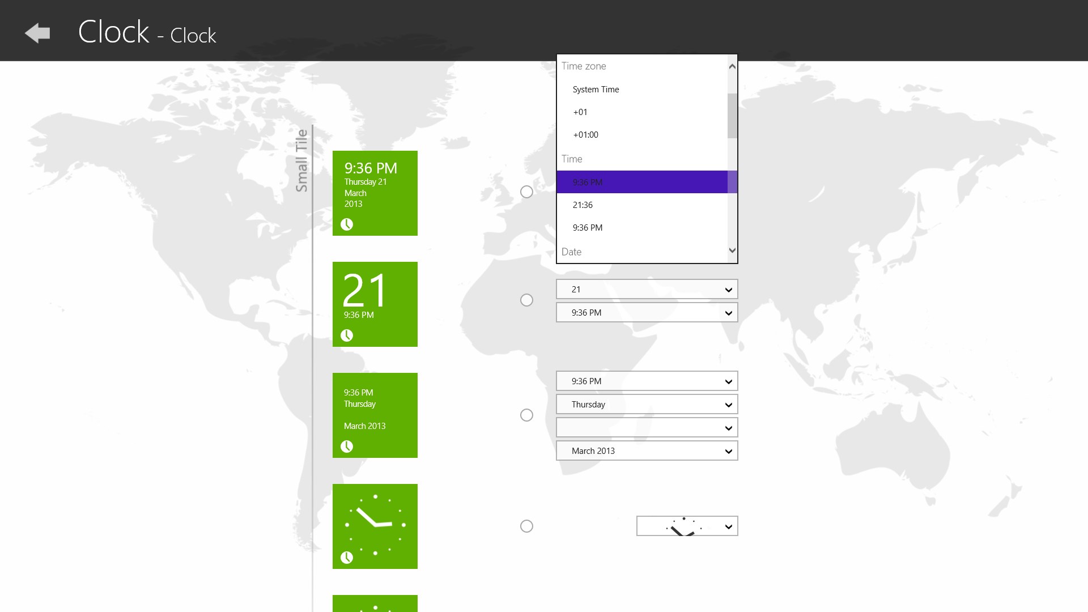Click the clock icon on the first tile
Image resolution: width=1088 pixels, height=612 pixels.
coord(347,224)
